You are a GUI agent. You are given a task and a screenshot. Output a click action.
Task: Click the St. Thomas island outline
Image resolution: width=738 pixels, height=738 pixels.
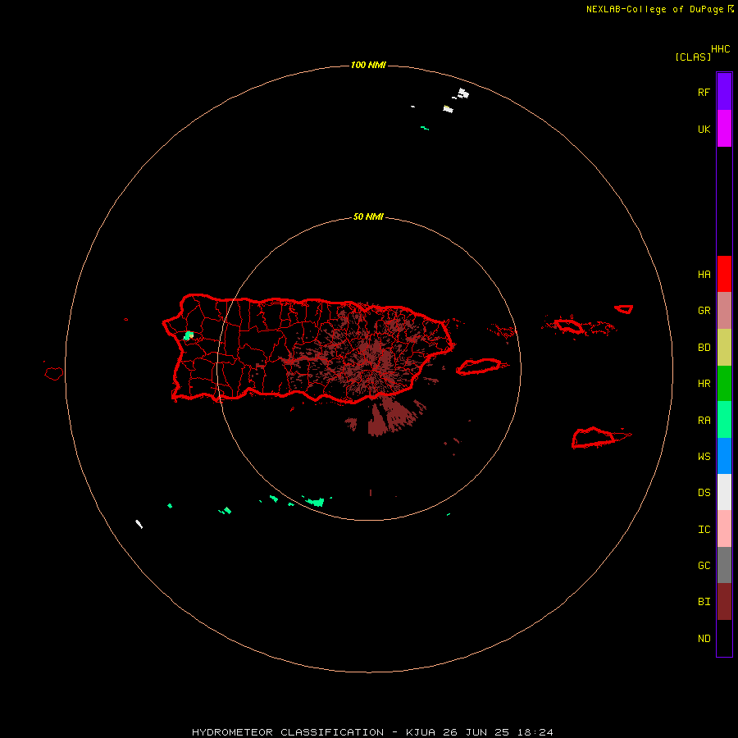click(x=568, y=326)
